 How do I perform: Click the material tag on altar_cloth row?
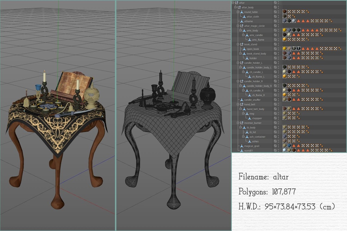click(x=285, y=16)
